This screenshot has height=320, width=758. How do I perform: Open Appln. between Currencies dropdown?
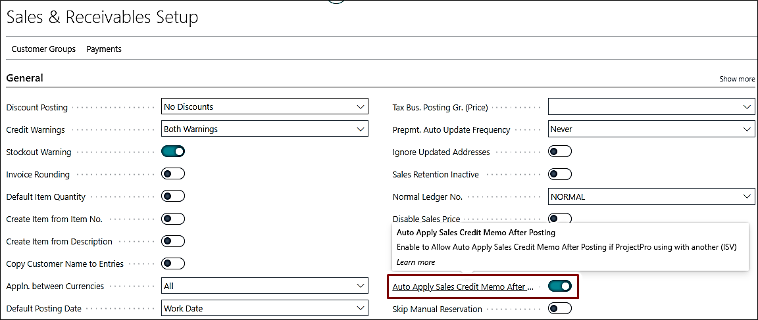(265, 286)
